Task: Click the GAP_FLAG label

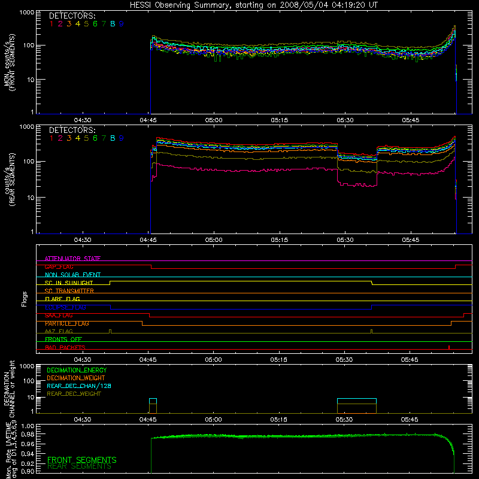Action: [x=59, y=266]
